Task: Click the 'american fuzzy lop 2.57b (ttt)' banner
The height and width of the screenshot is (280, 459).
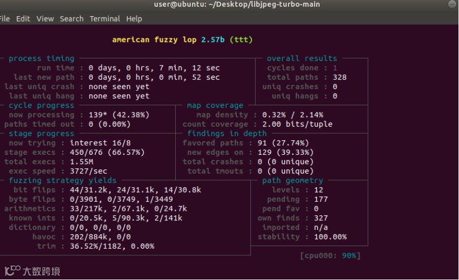Action: (182, 39)
